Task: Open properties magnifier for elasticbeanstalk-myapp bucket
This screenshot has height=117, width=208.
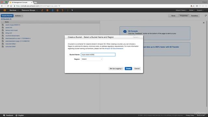Action: click(3, 41)
